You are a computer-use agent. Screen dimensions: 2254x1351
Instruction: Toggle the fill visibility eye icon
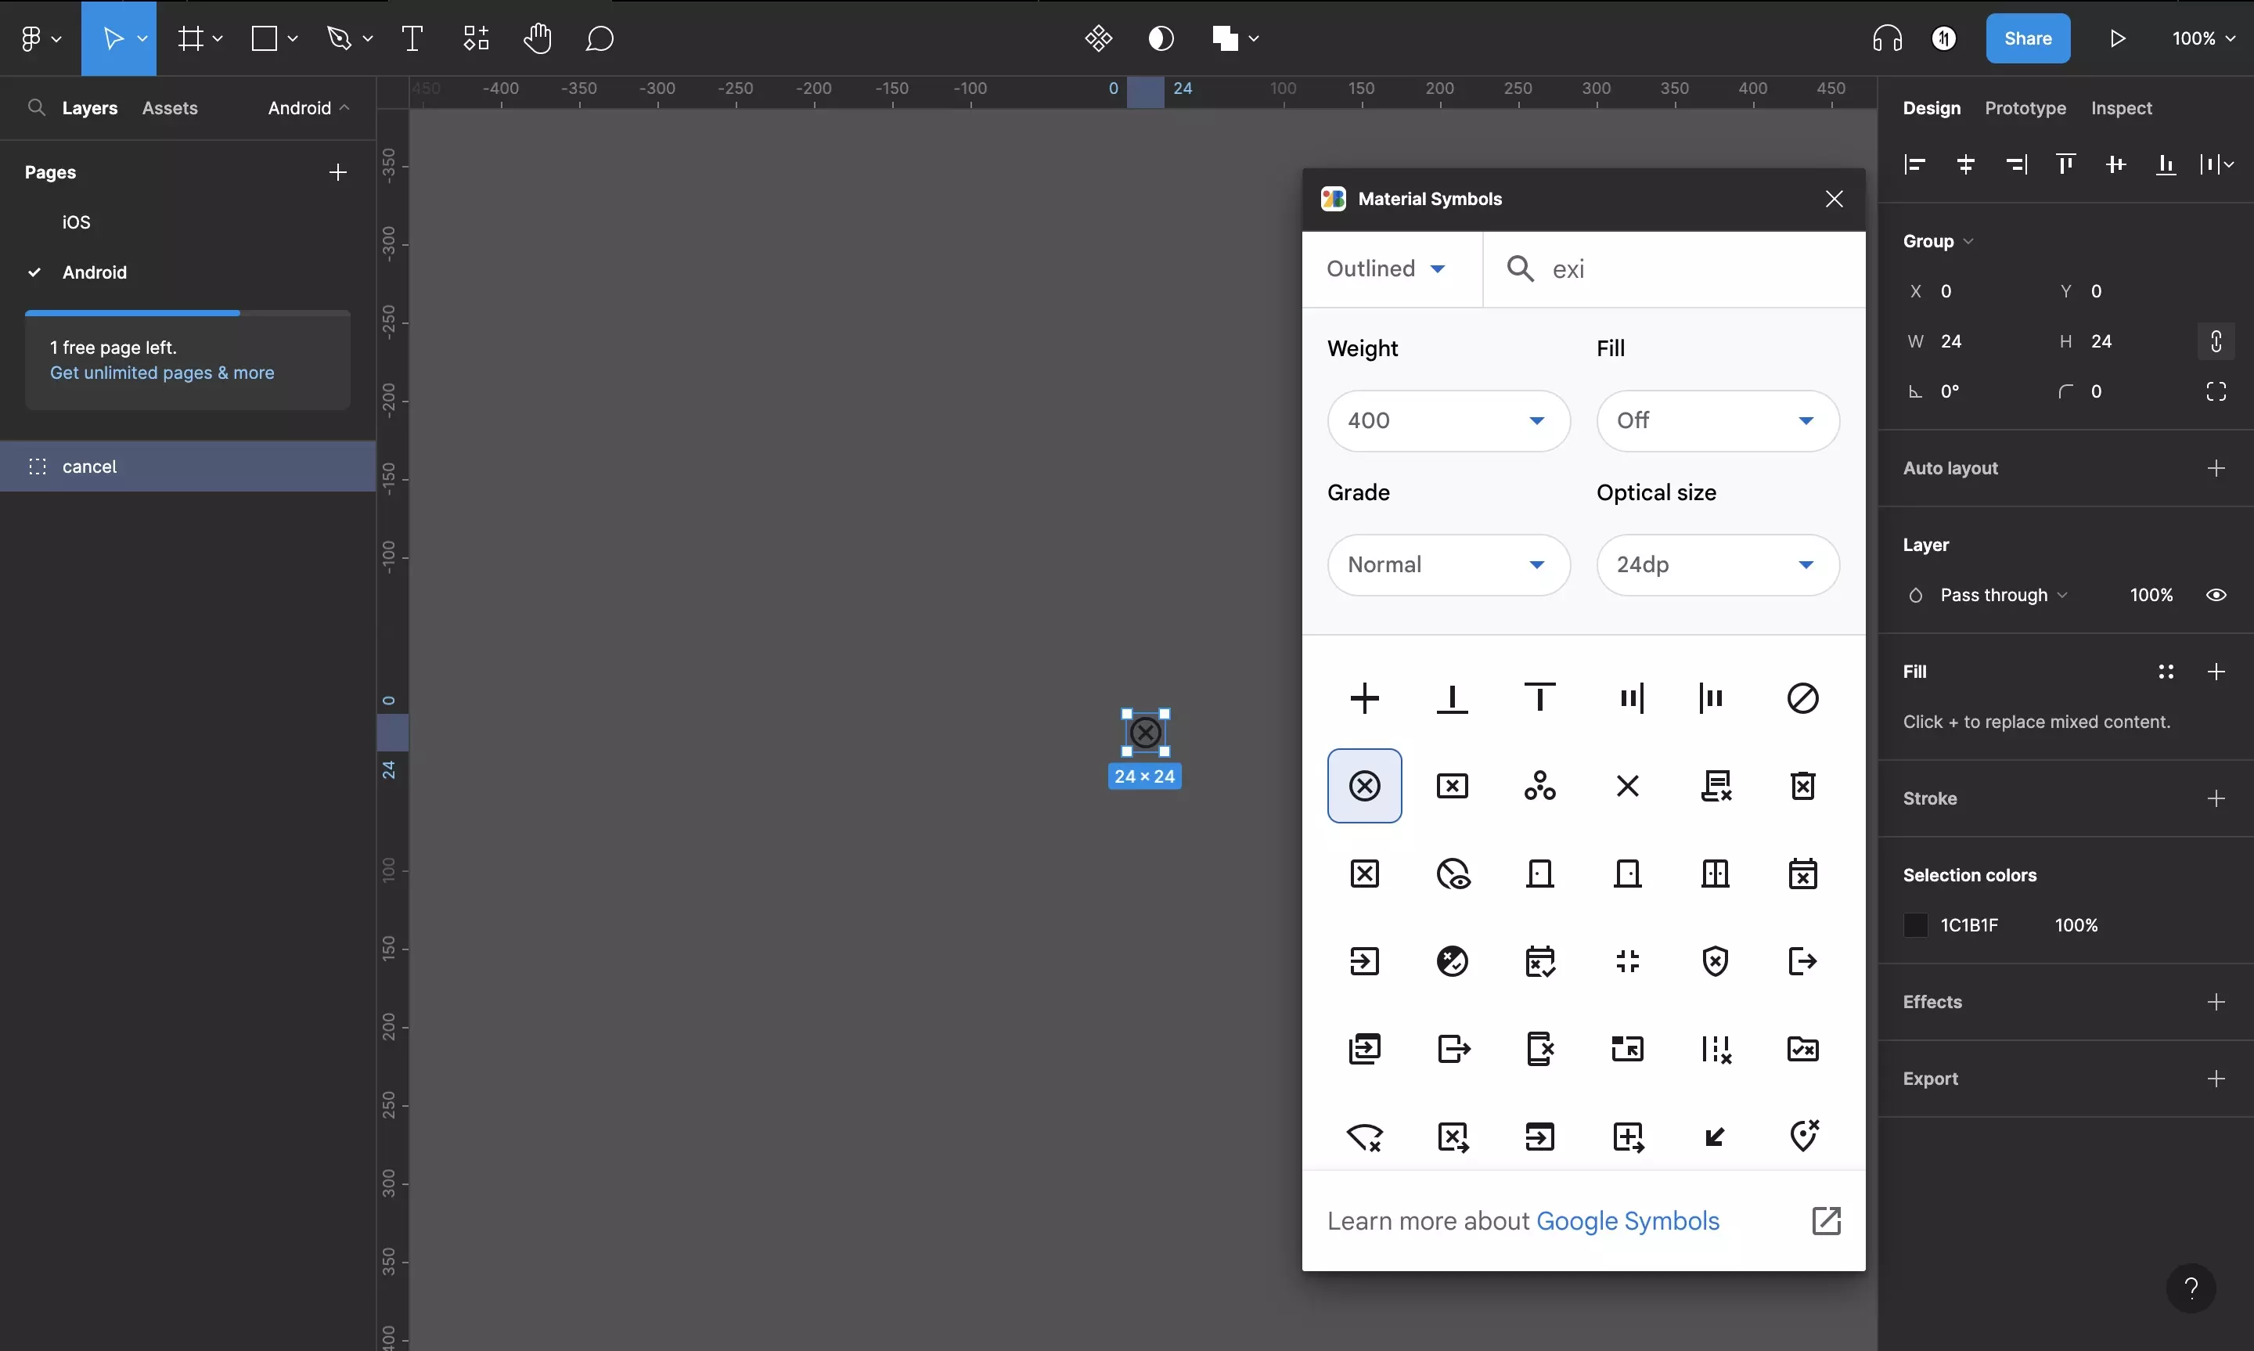(x=2216, y=595)
